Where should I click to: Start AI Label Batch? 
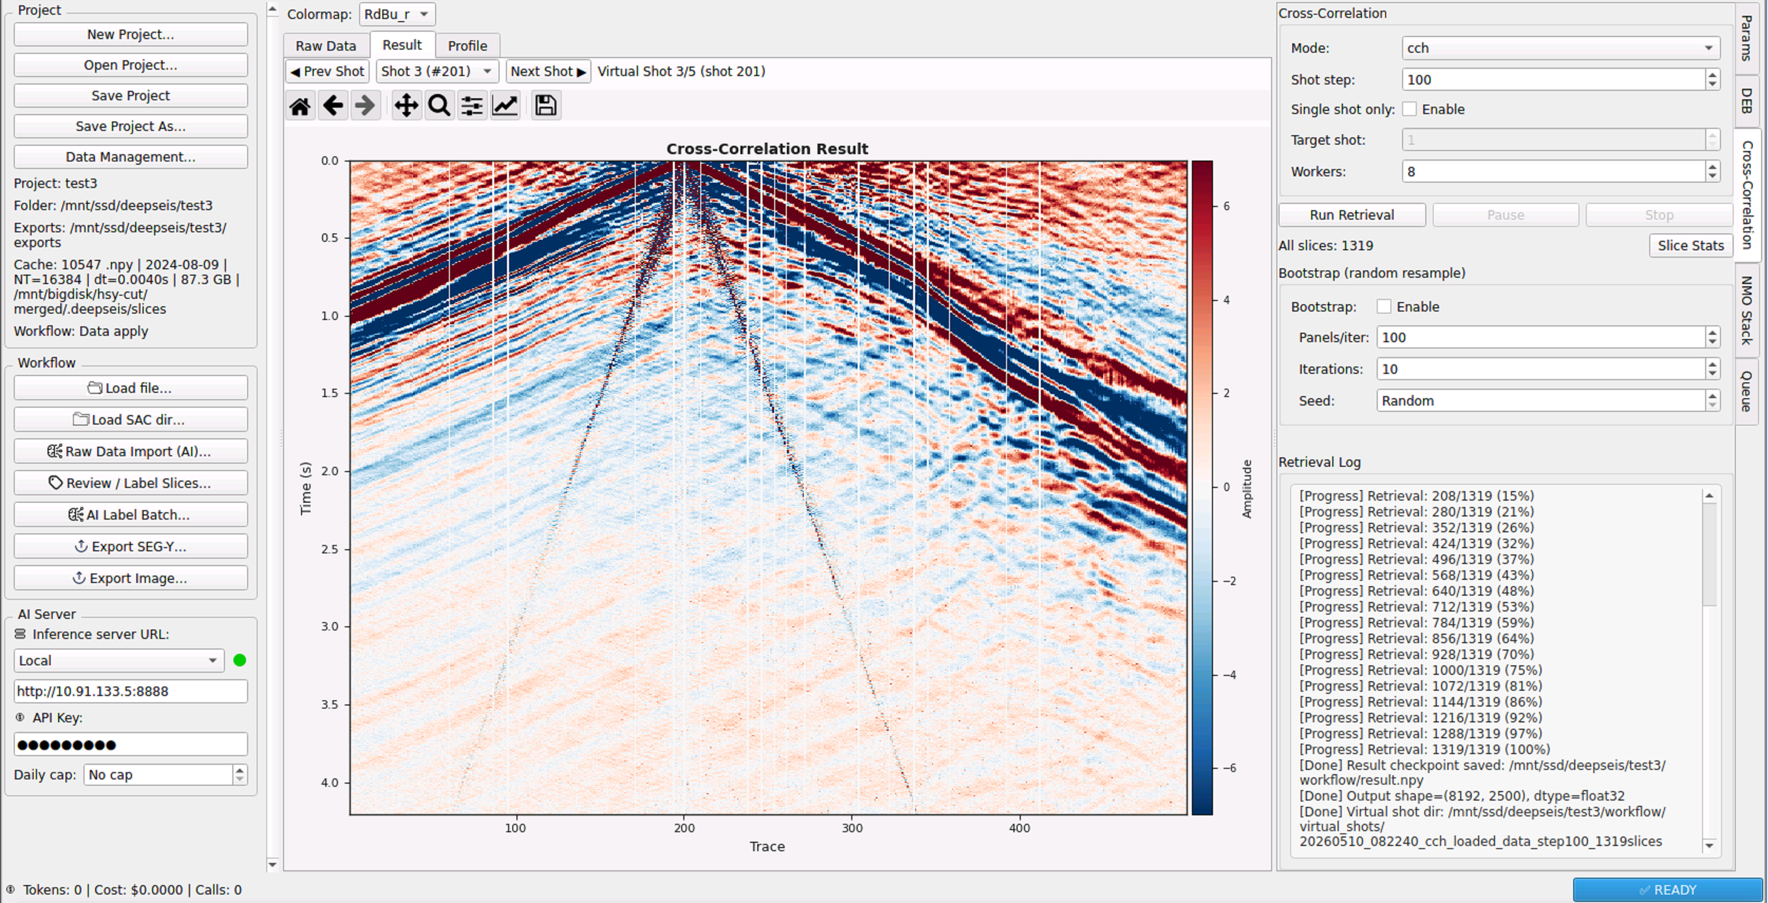130,515
